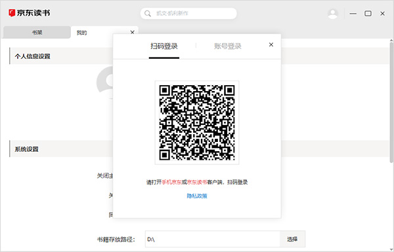
Task: Click the 选择 button for the book path
Action: point(292,239)
